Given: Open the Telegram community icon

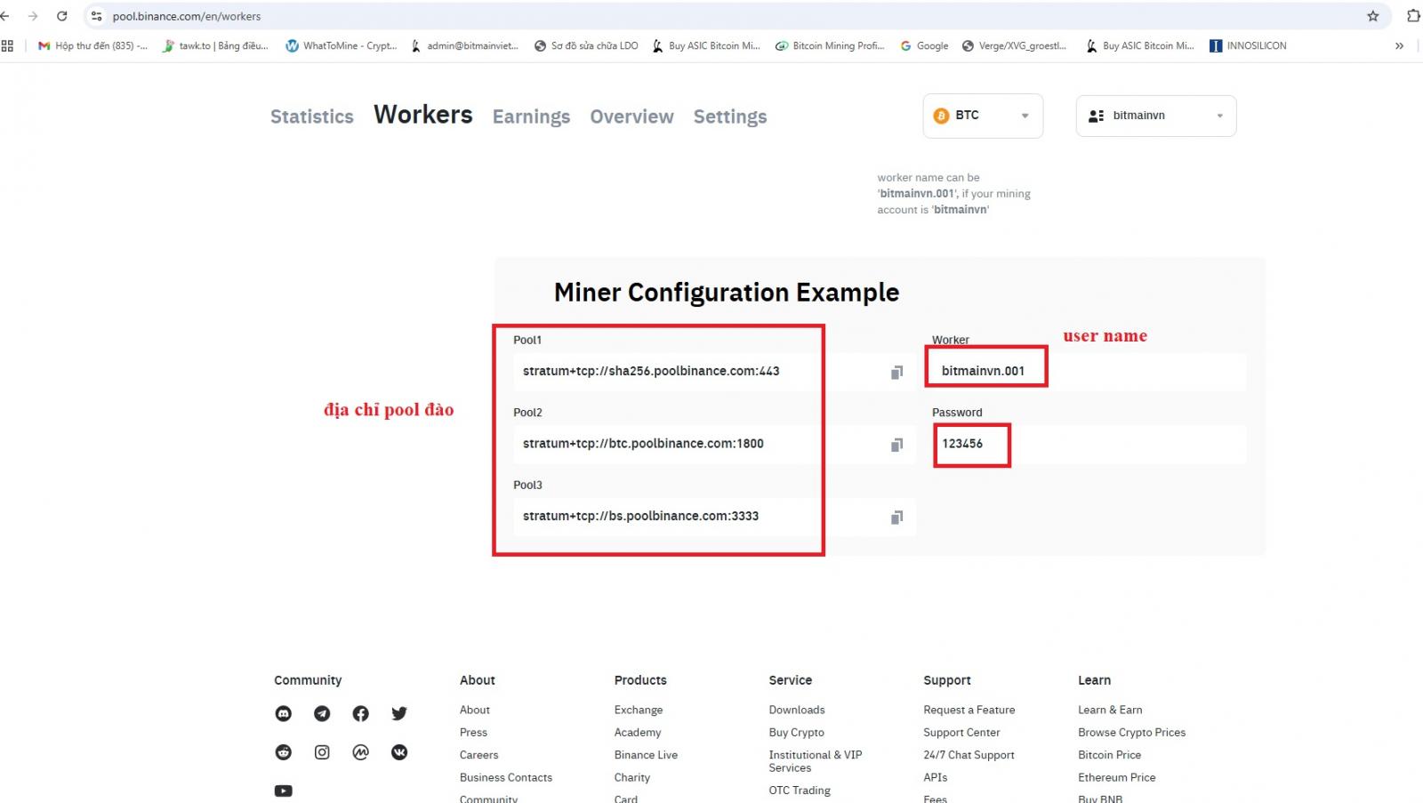Looking at the screenshot, I should coord(322,713).
